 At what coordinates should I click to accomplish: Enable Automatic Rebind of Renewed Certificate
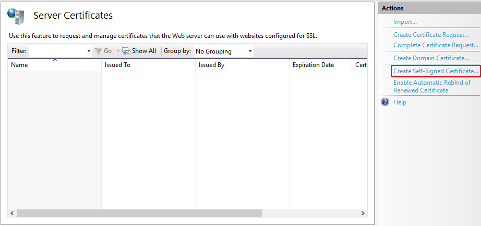(x=431, y=86)
